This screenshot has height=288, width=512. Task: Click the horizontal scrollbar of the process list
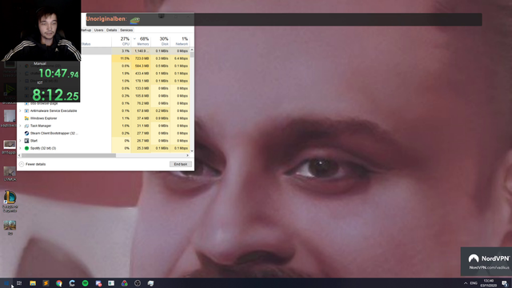pyautogui.click(x=69, y=155)
